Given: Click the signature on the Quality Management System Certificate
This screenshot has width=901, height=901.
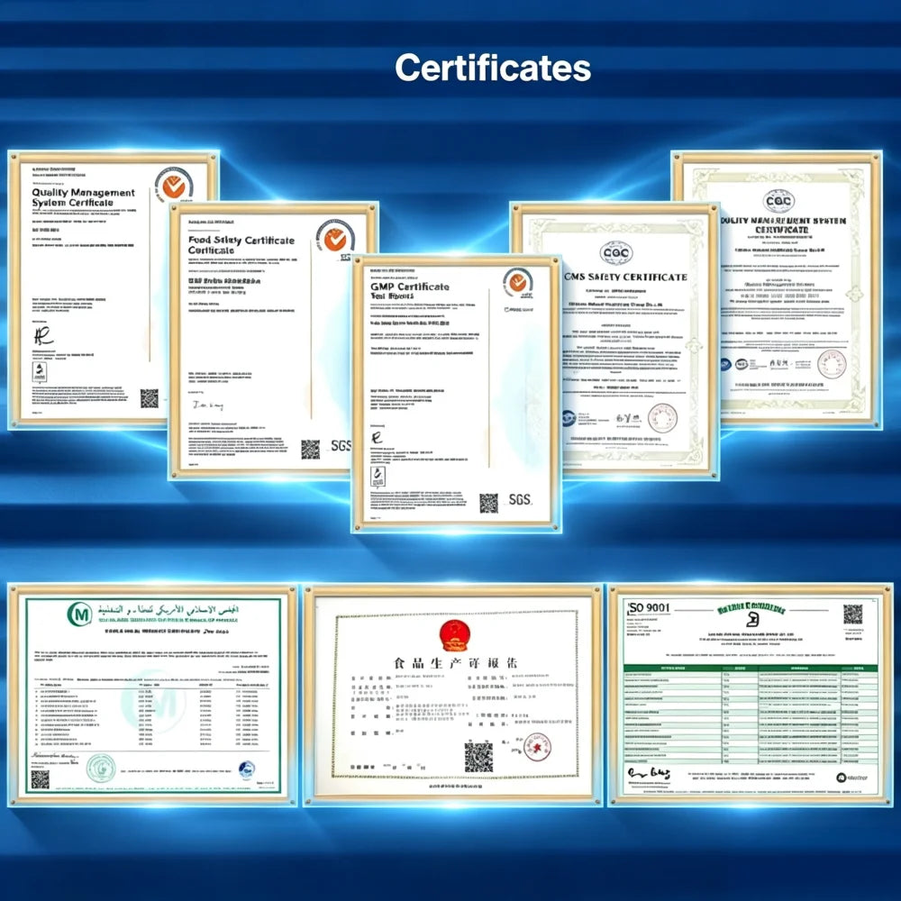Looking at the screenshot, I should (x=43, y=335).
